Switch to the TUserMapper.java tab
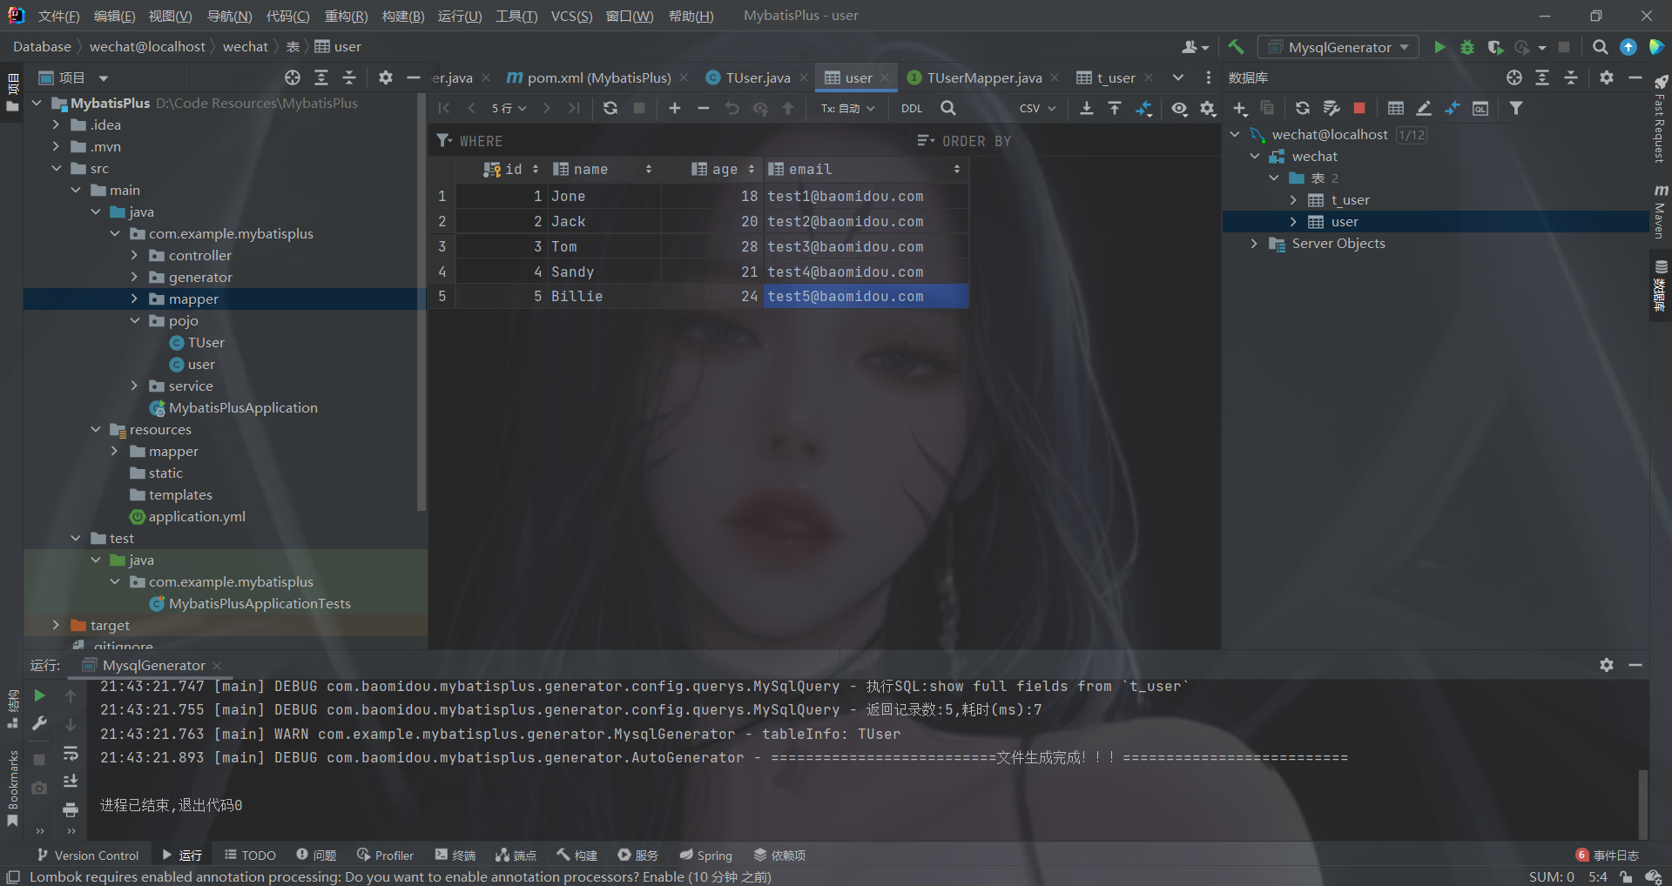 pyautogui.click(x=982, y=77)
